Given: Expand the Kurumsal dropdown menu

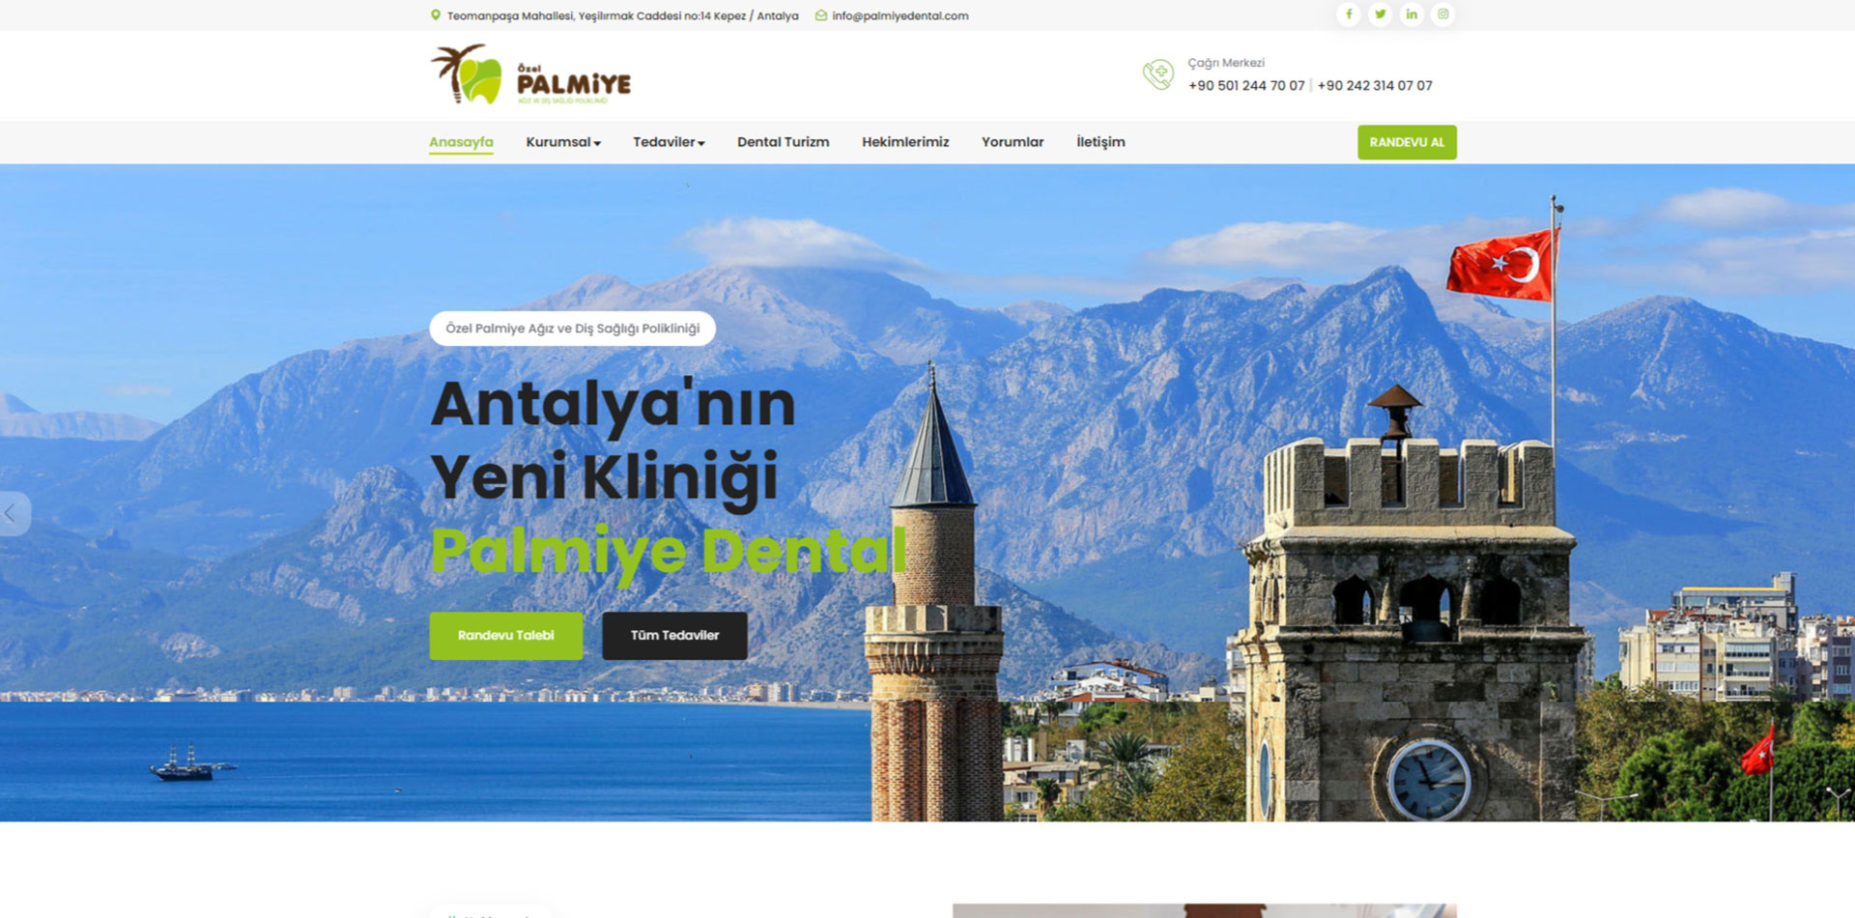Looking at the screenshot, I should click(561, 142).
